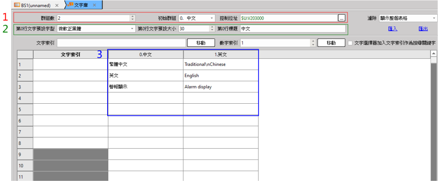
Task: Click the 群組數 spinner control
Action: [133, 18]
